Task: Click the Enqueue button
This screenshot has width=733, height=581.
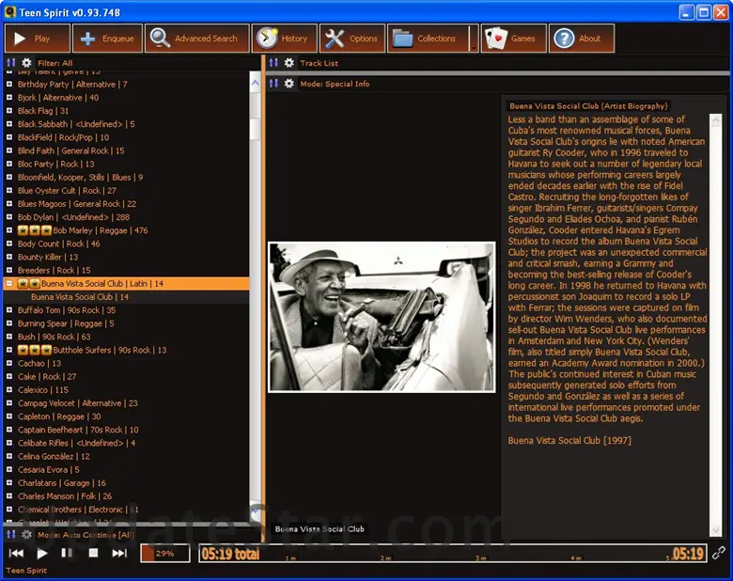Action: tap(108, 39)
